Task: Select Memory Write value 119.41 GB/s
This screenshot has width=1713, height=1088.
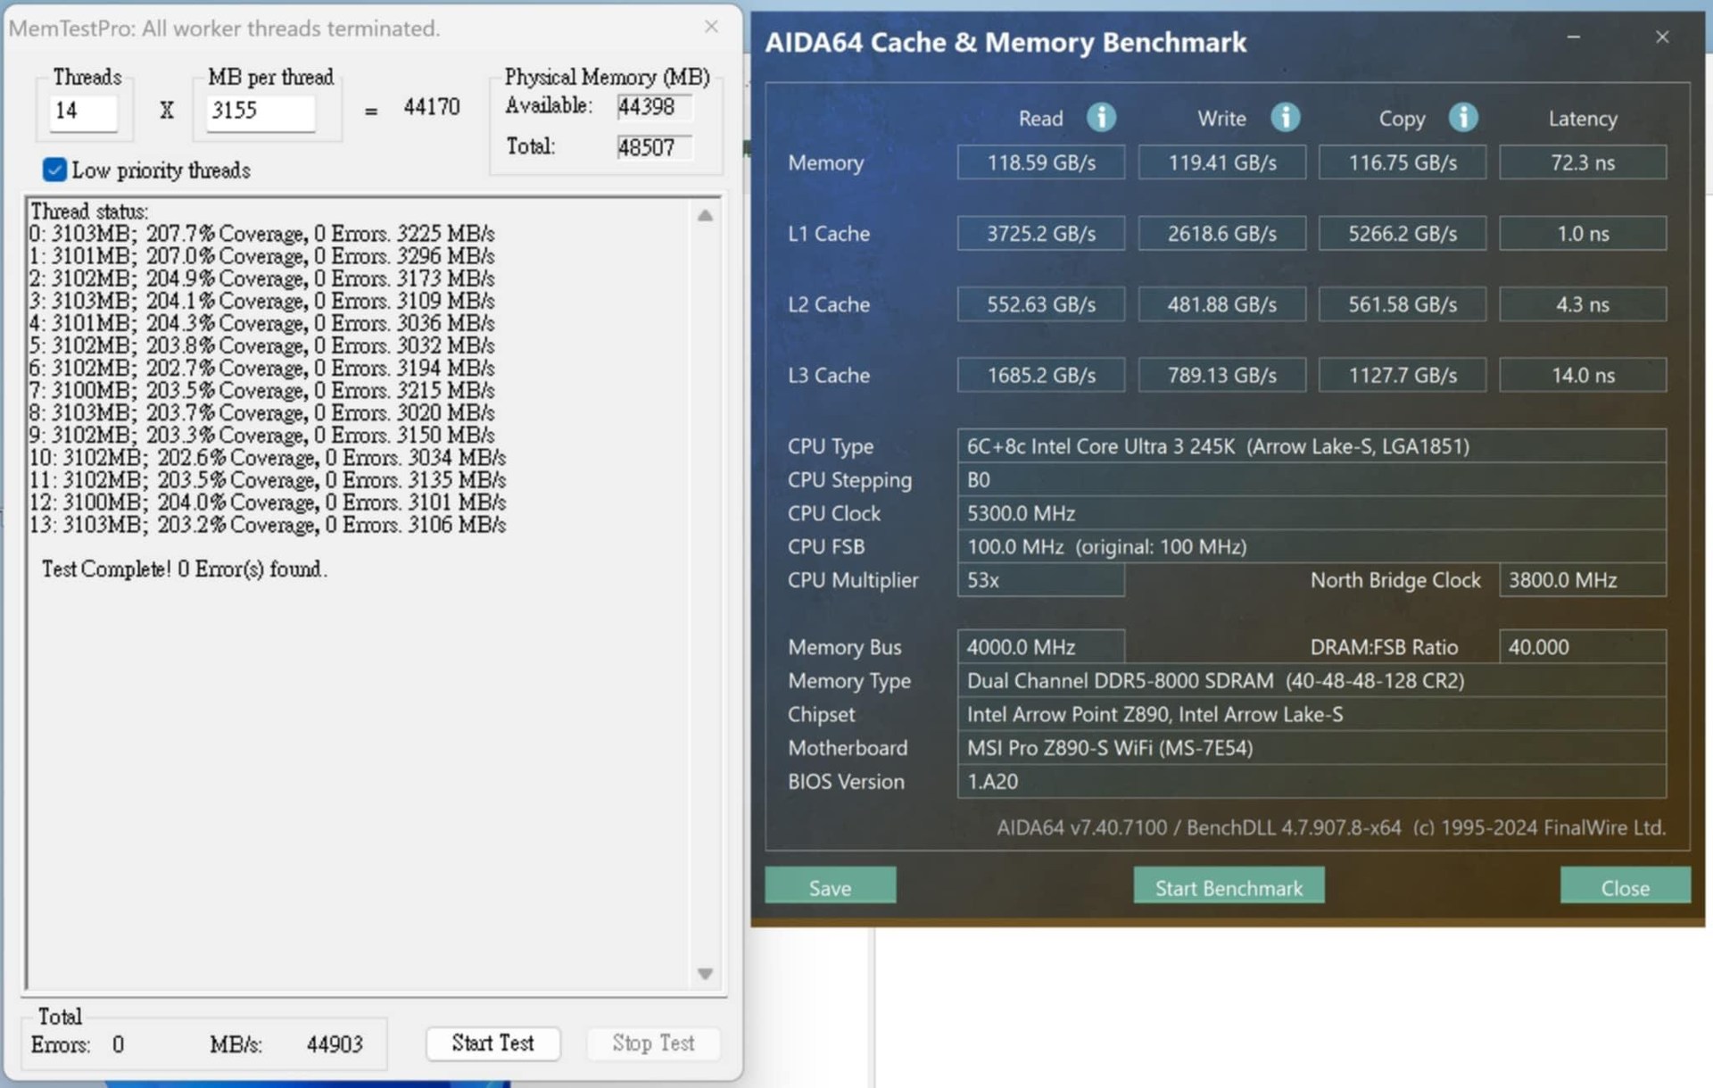Action: pos(1221,162)
